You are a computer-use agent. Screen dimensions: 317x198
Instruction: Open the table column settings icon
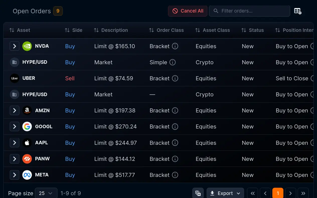coord(298,11)
